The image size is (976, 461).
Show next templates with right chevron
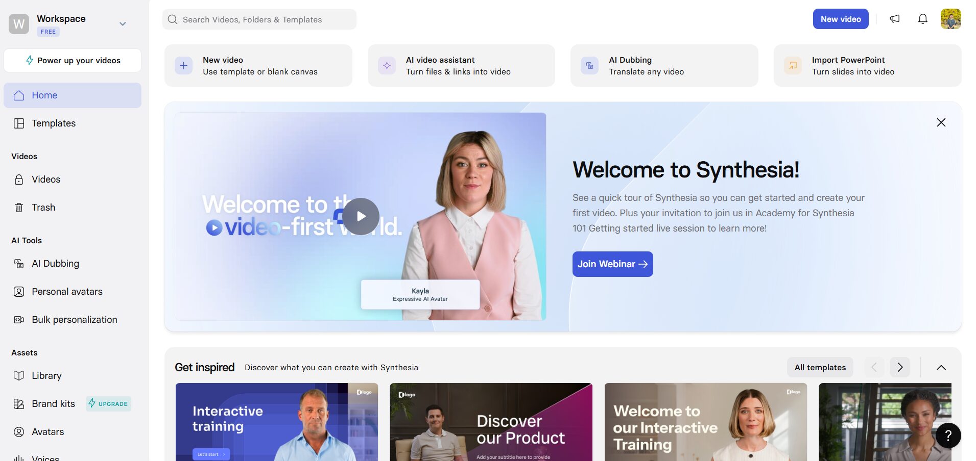coord(900,367)
